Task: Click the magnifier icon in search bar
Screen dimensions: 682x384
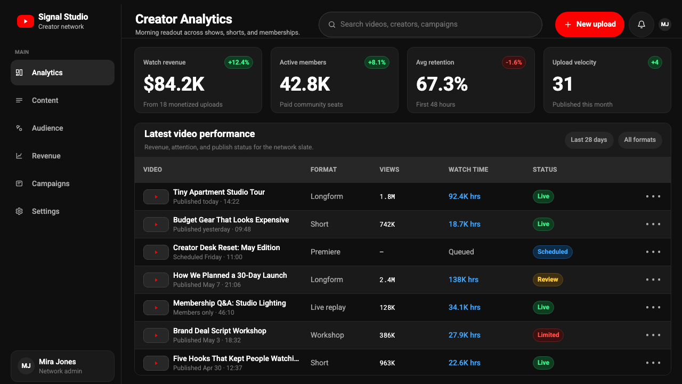Action: [x=332, y=25]
